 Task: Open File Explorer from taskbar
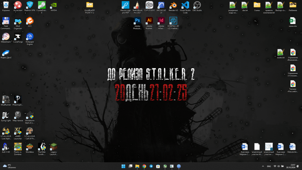pos(137,166)
